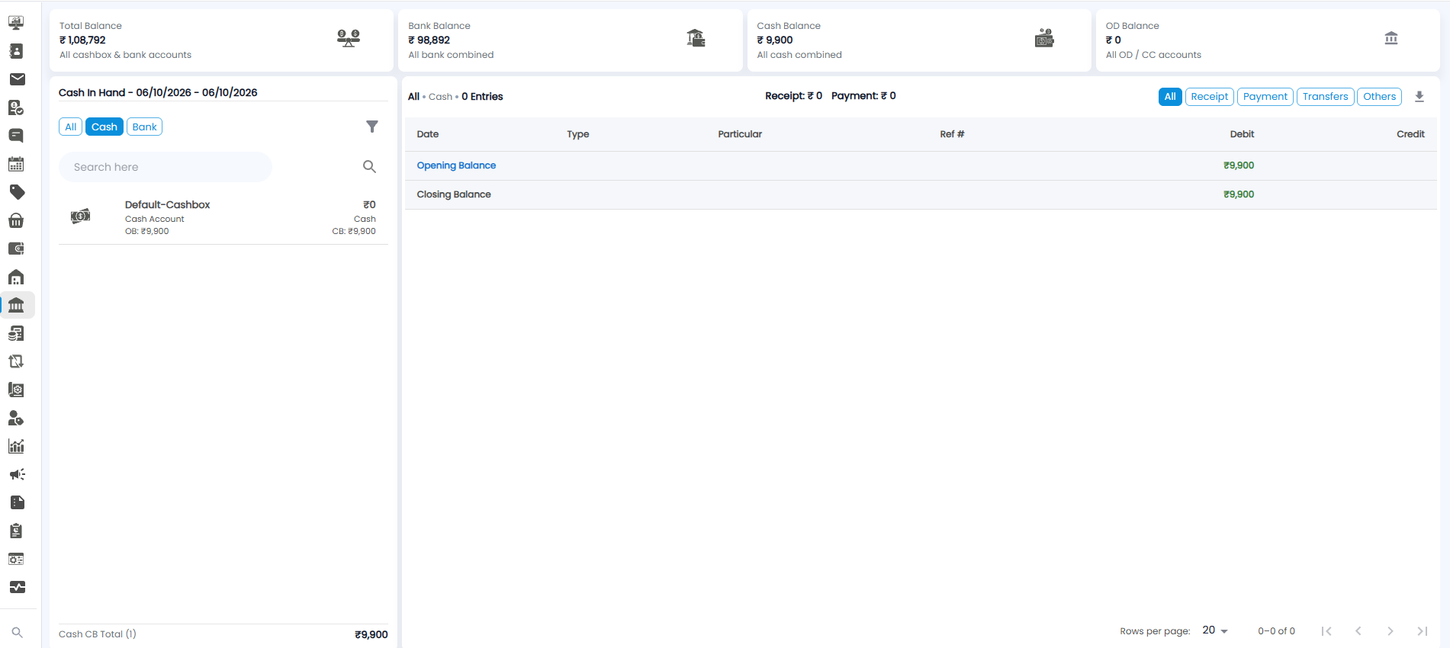Click the sidebar bottom search magnifier

pos(17,632)
